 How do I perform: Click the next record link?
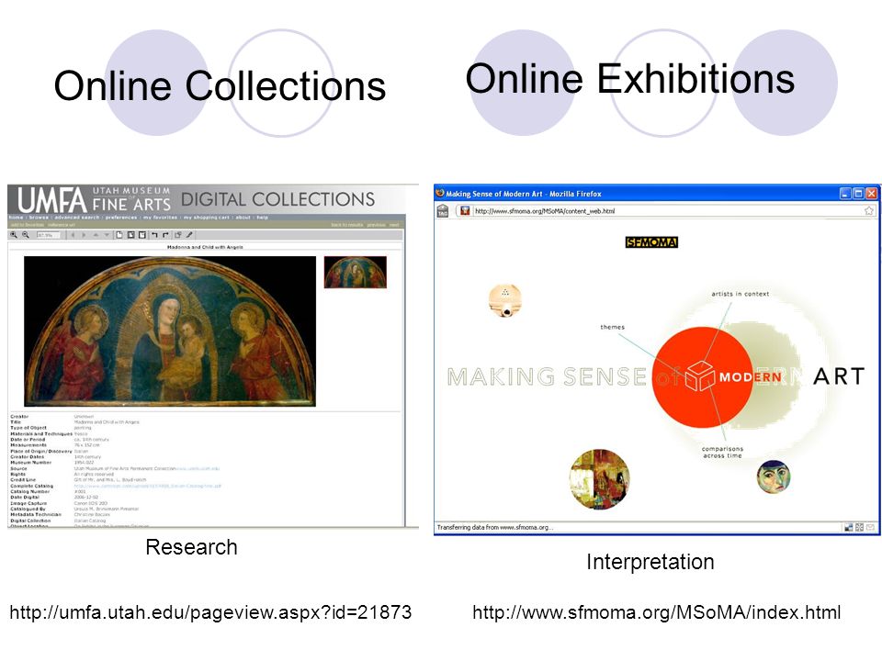click(x=394, y=225)
